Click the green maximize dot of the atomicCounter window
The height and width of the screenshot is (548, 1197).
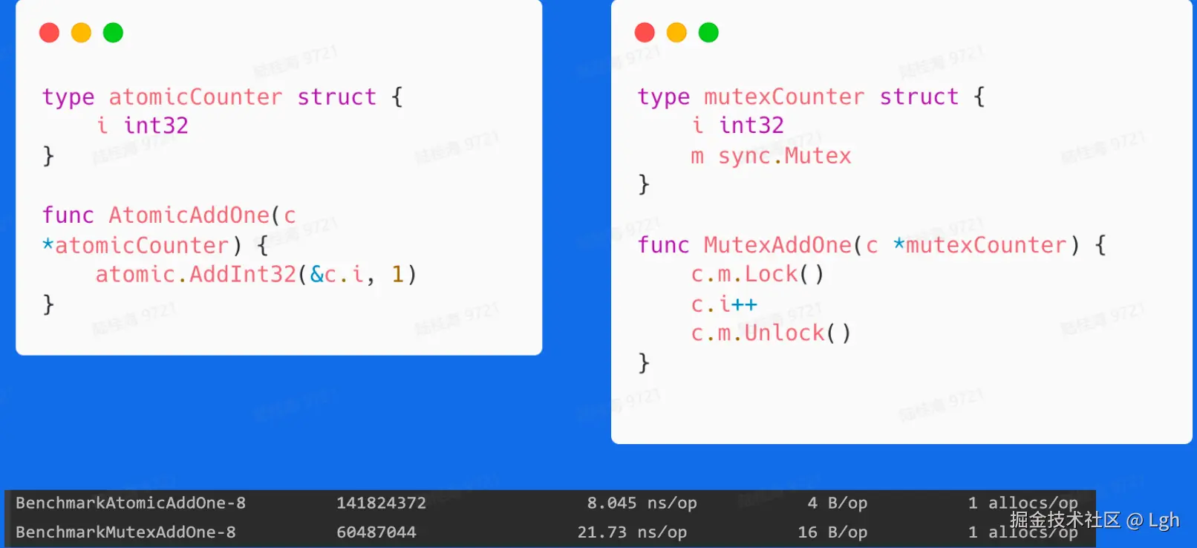pyautogui.click(x=113, y=33)
